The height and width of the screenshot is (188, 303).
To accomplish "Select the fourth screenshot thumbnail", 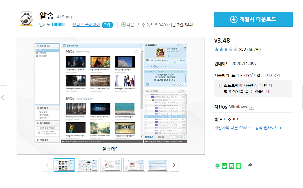I will coord(134,165).
